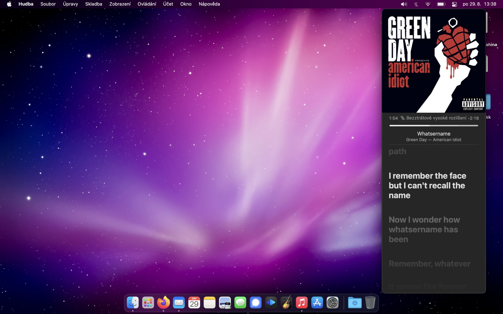Open Calendar showing 29 in Dock
Image resolution: width=503 pixels, height=314 pixels.
pos(194,302)
